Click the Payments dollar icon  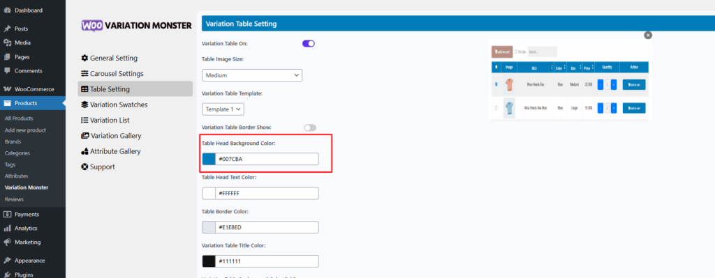pos(7,215)
